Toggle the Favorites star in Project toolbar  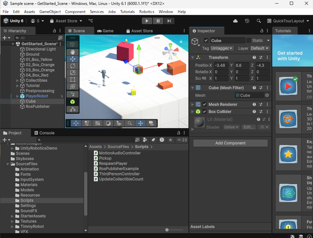coord(171,140)
